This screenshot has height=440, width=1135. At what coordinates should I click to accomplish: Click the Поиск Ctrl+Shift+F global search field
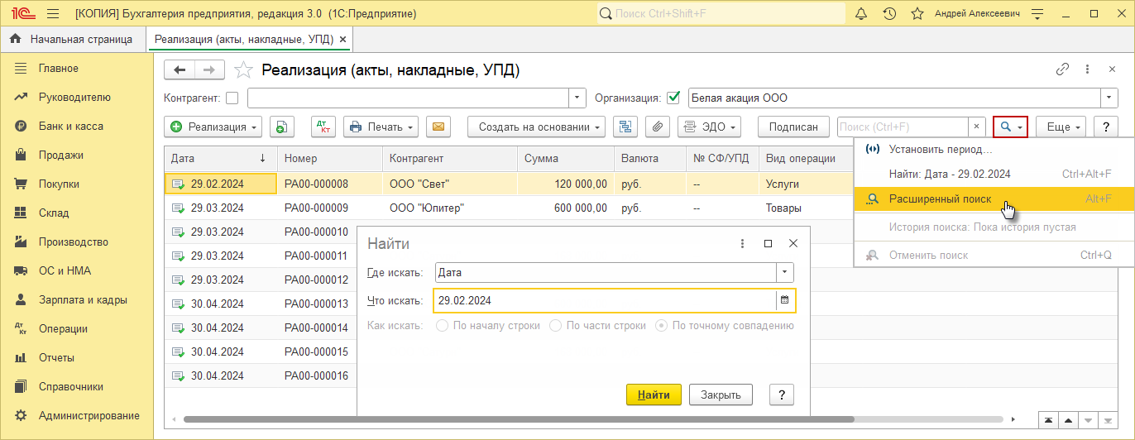coord(721,14)
